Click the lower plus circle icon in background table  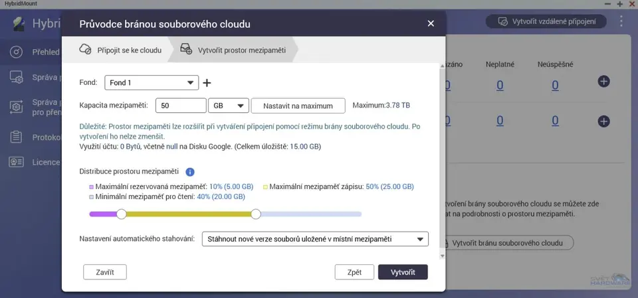[603, 121]
